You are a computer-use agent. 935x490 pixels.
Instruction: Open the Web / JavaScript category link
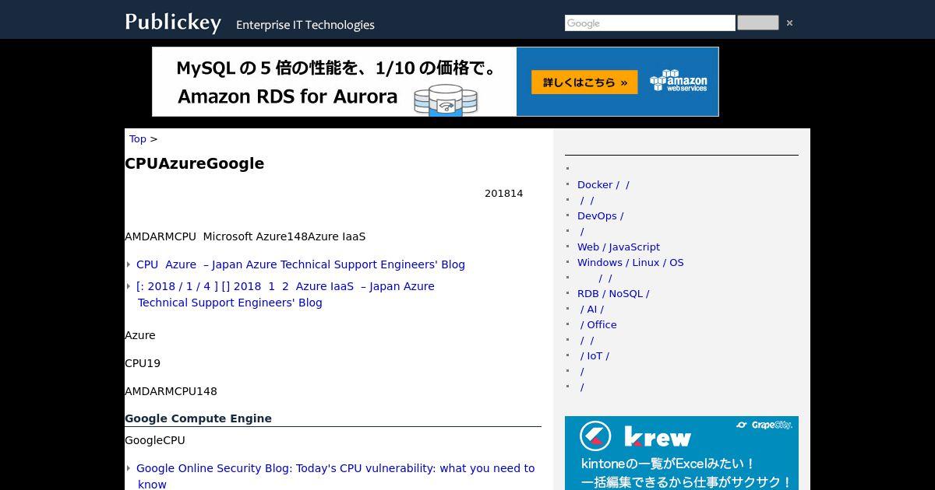[x=619, y=247]
